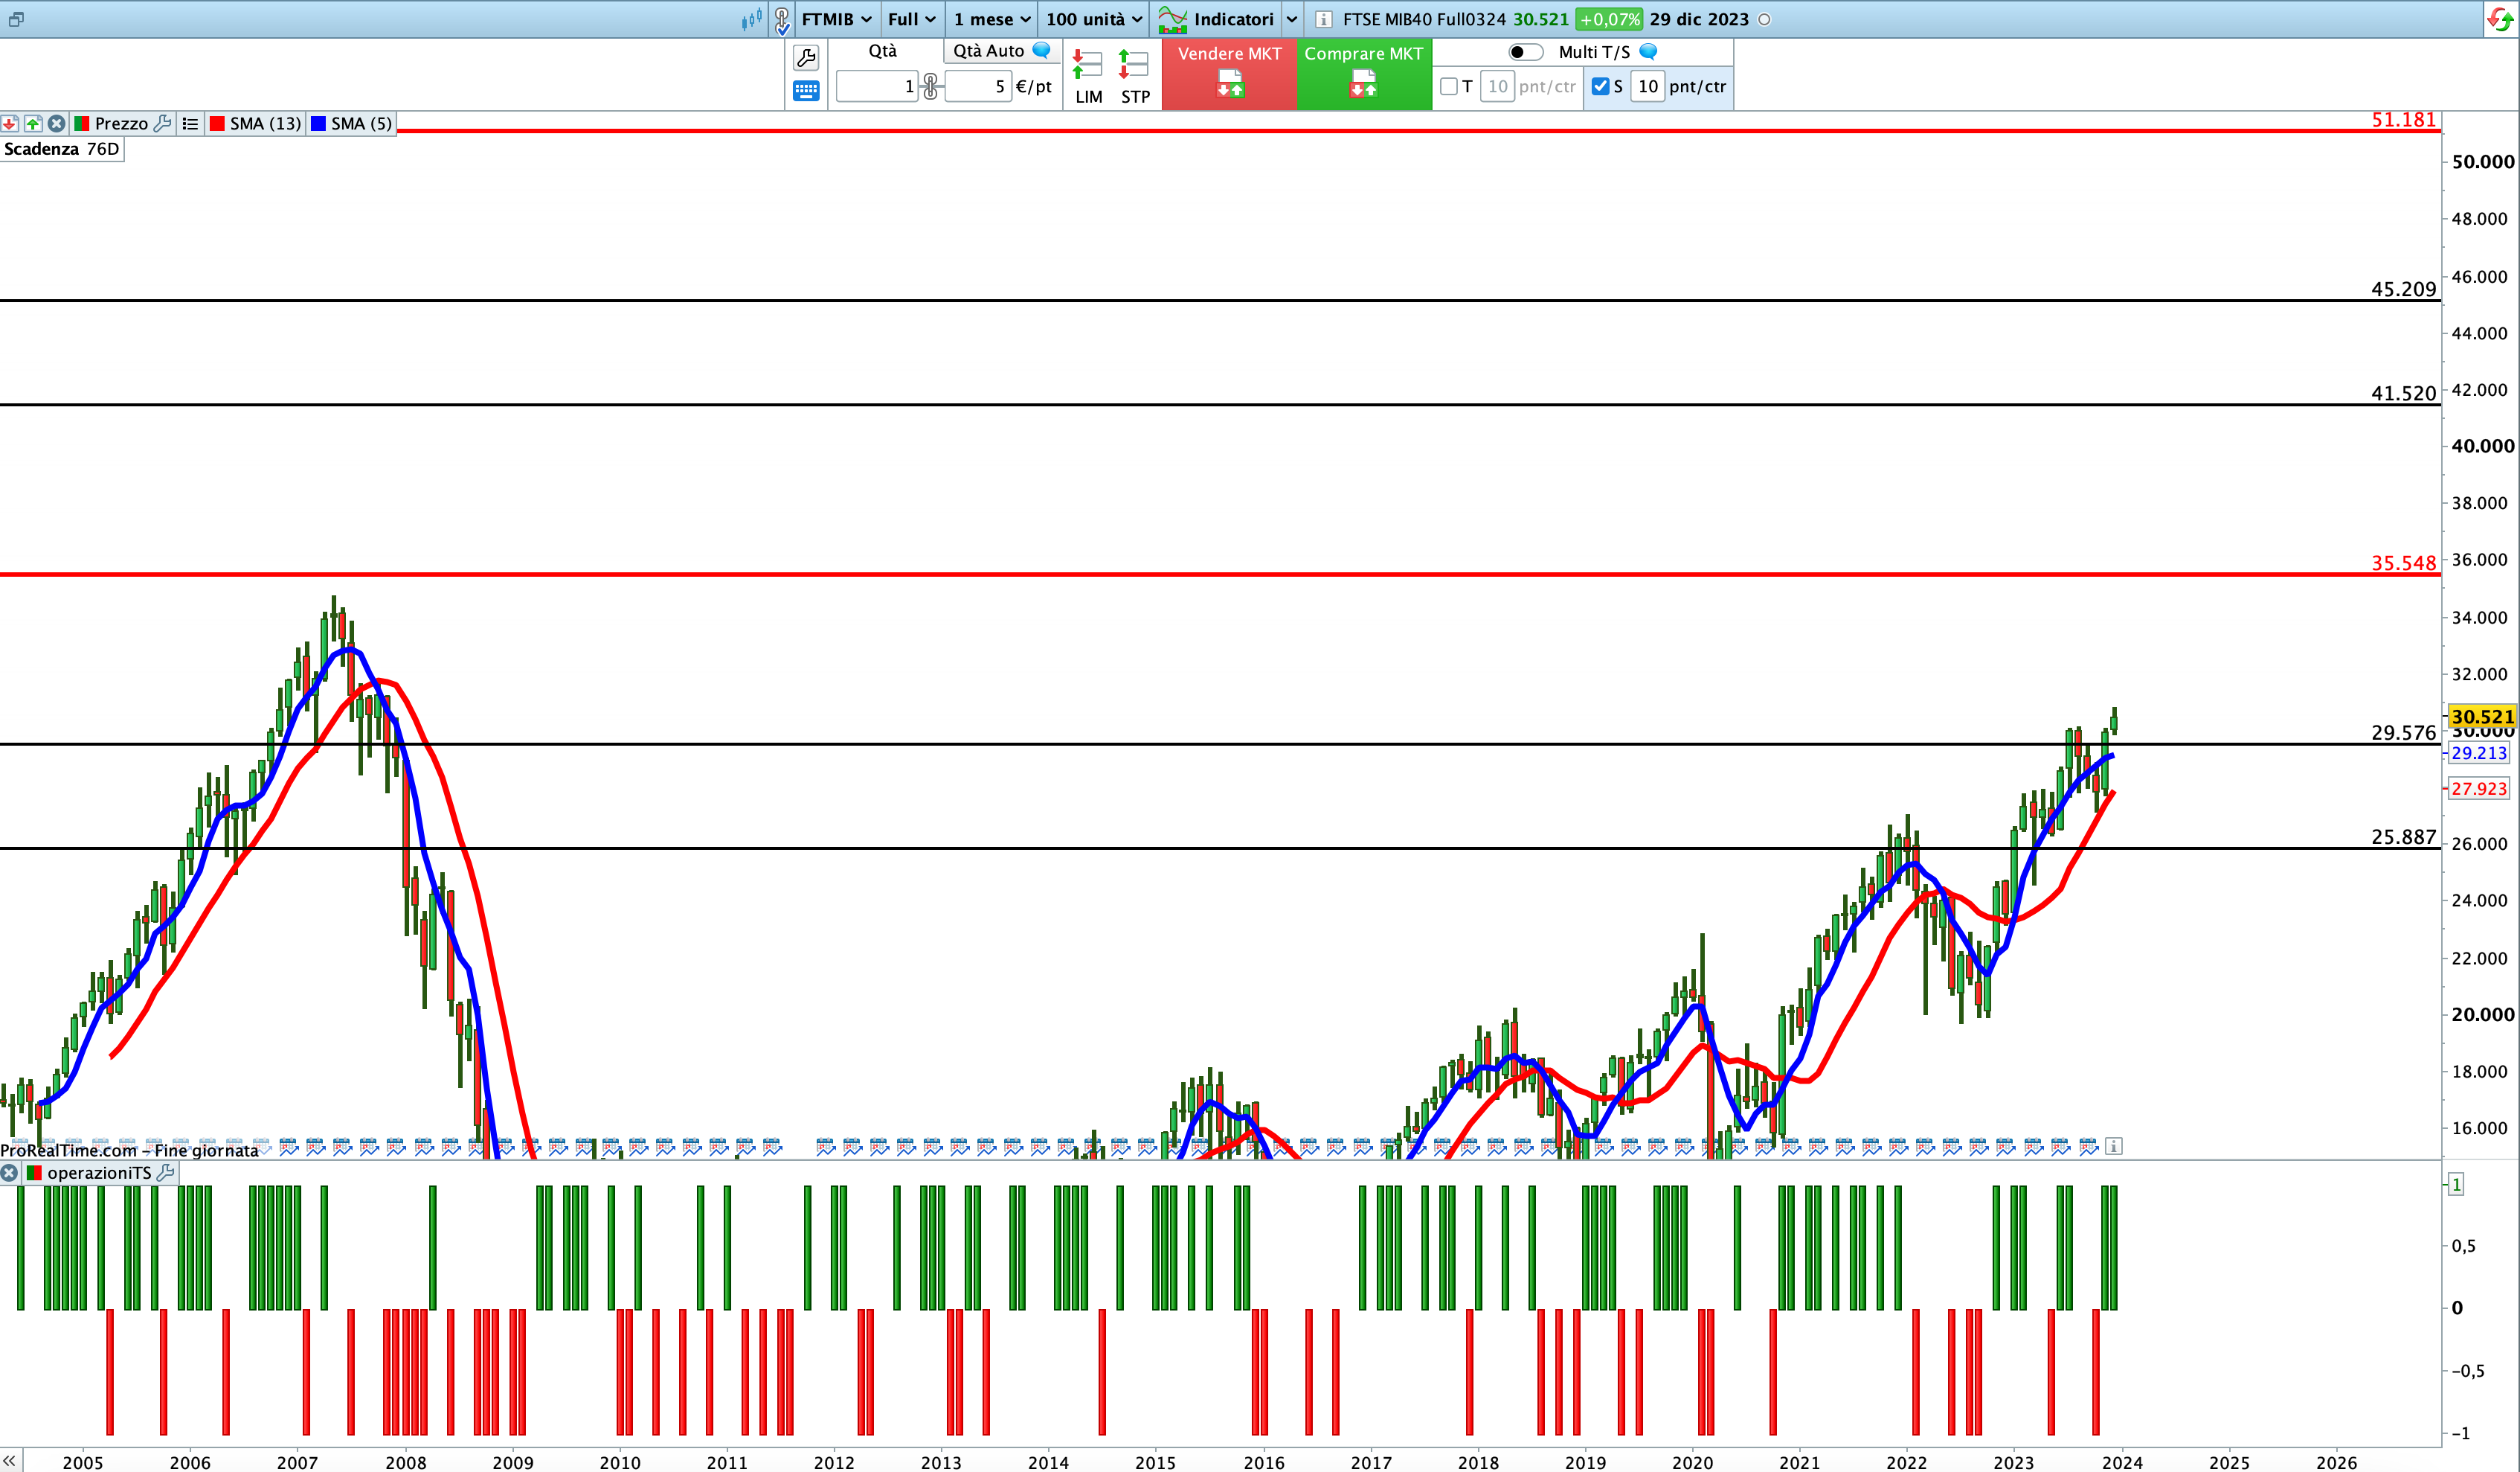The height and width of the screenshot is (1472, 2520).
Task: Click the move panel up icon
Action: coord(33,123)
